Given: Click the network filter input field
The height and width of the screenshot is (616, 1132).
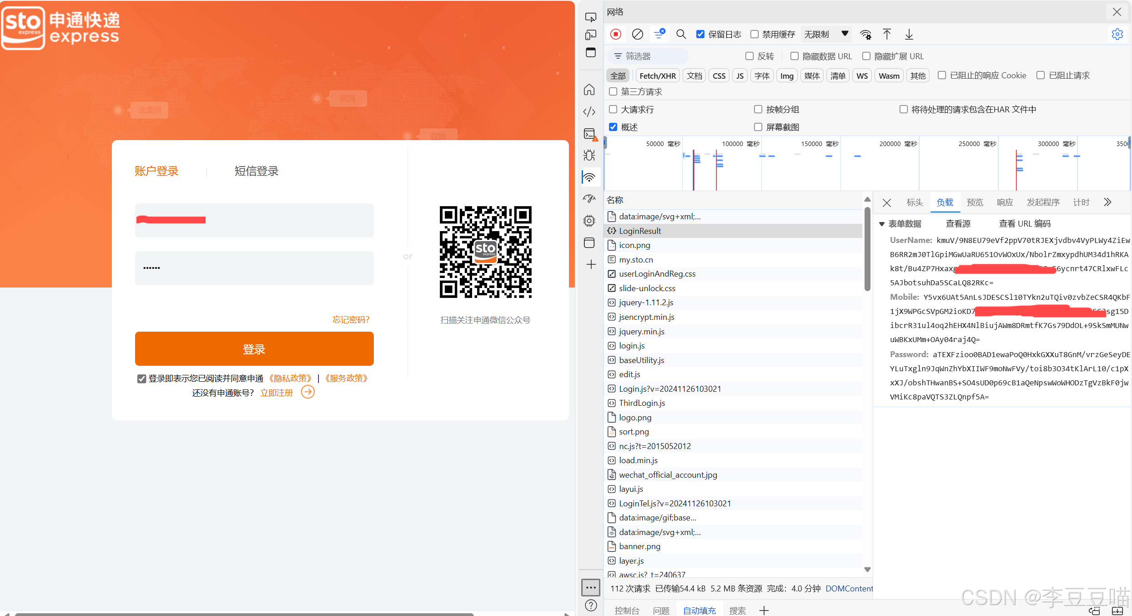Looking at the screenshot, I should (648, 56).
